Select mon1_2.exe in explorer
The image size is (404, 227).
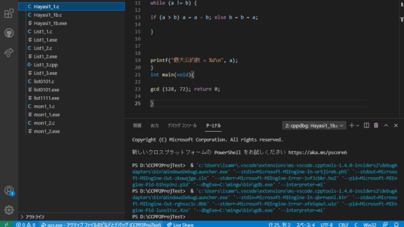[71, 131]
